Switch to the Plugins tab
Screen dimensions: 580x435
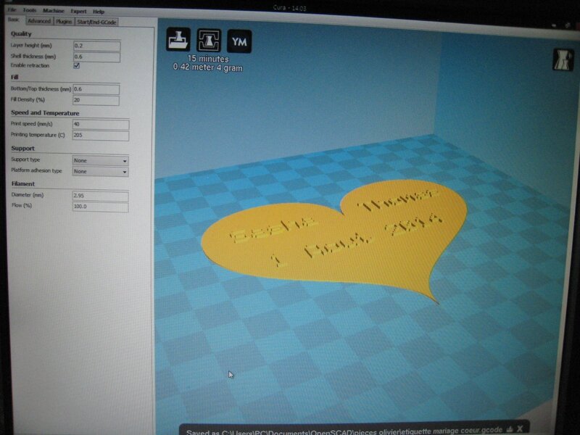click(x=64, y=22)
